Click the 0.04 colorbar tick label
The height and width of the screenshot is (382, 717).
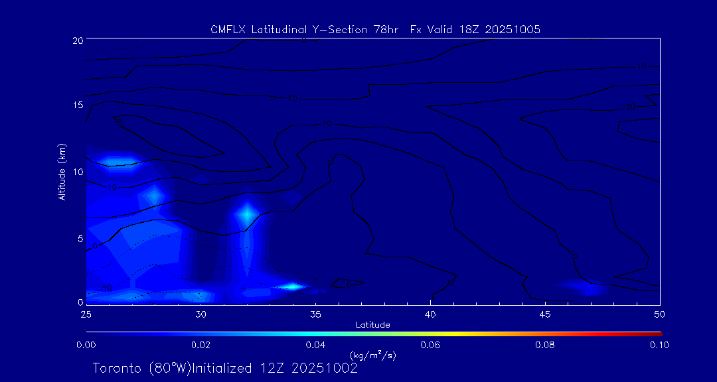315,345
